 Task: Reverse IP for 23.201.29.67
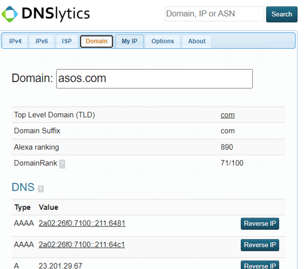(260, 265)
